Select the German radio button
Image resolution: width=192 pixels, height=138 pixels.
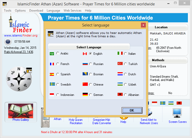coord(91,95)
